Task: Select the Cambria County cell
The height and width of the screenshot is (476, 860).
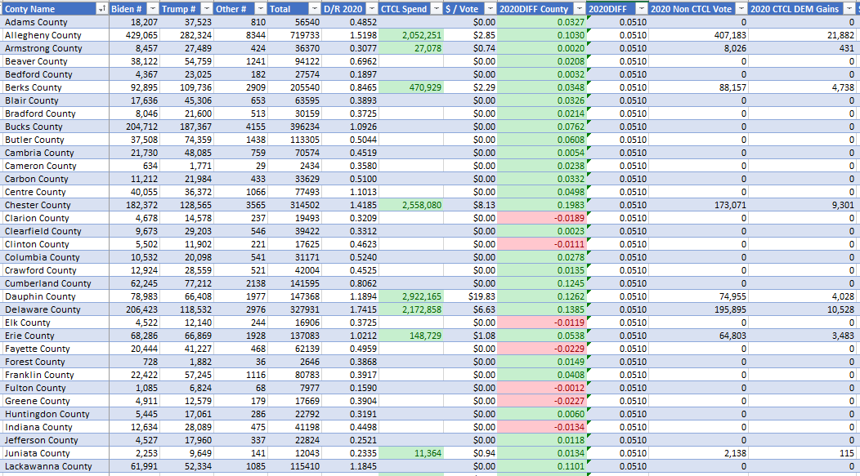Action: pyautogui.click(x=54, y=153)
